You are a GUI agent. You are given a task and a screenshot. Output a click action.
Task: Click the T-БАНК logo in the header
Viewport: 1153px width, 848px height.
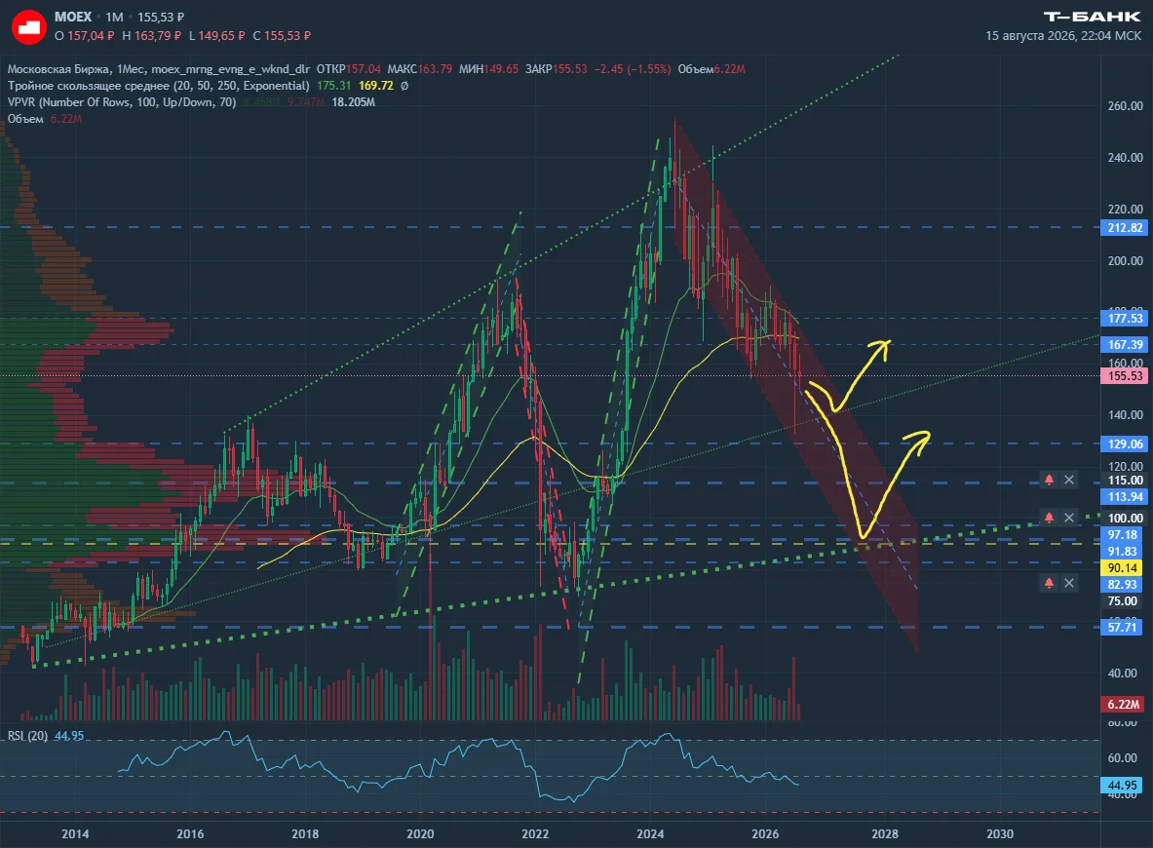1092,17
